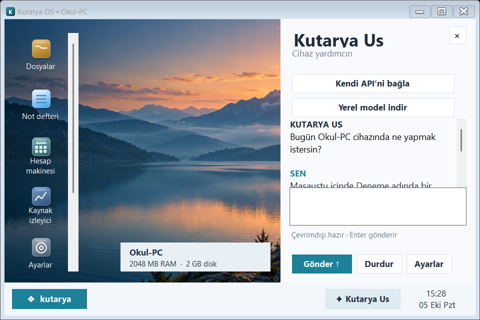Viewport: 480px width, 320px height.
Task: Close the Kutarya Us assistant panel
Action: tap(457, 35)
